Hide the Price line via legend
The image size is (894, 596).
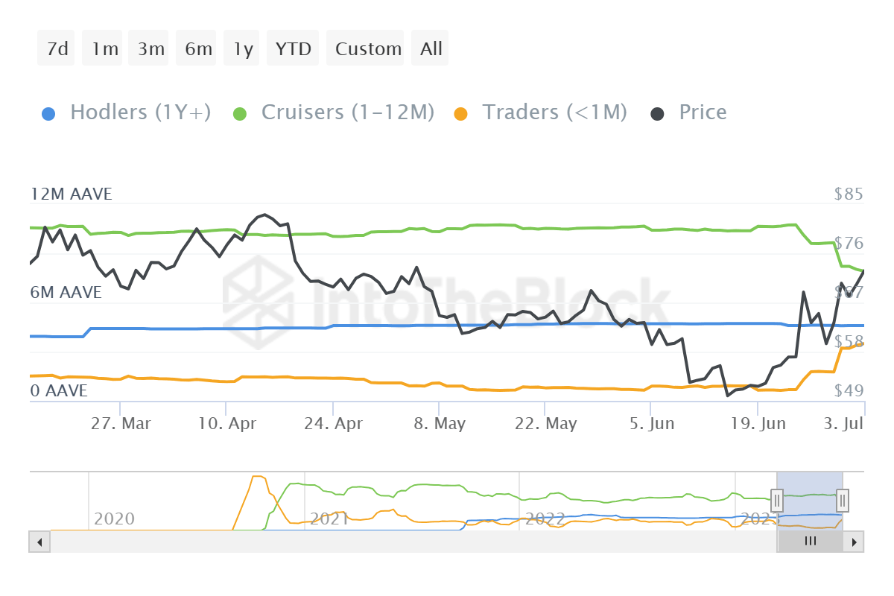pyautogui.click(x=702, y=112)
